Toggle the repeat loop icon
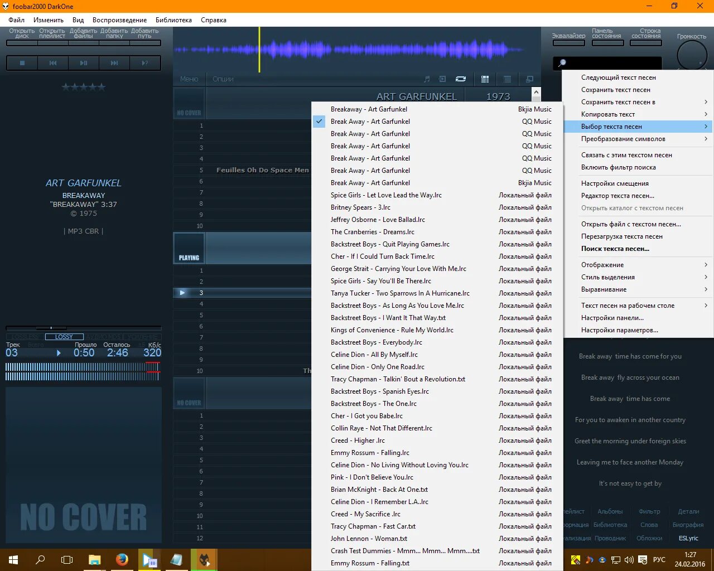 click(x=461, y=79)
